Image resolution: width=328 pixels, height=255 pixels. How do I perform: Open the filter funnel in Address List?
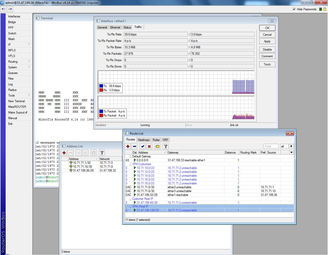[x=102, y=153]
